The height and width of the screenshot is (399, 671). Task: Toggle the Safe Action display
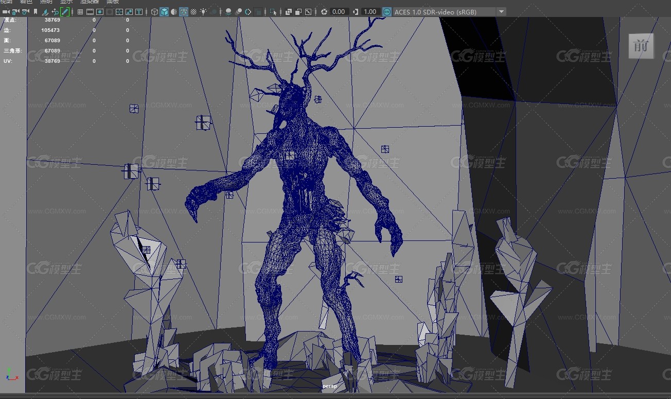tap(129, 12)
